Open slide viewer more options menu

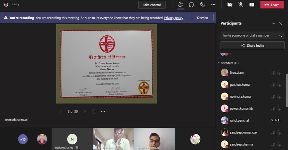[x=103, y=112]
